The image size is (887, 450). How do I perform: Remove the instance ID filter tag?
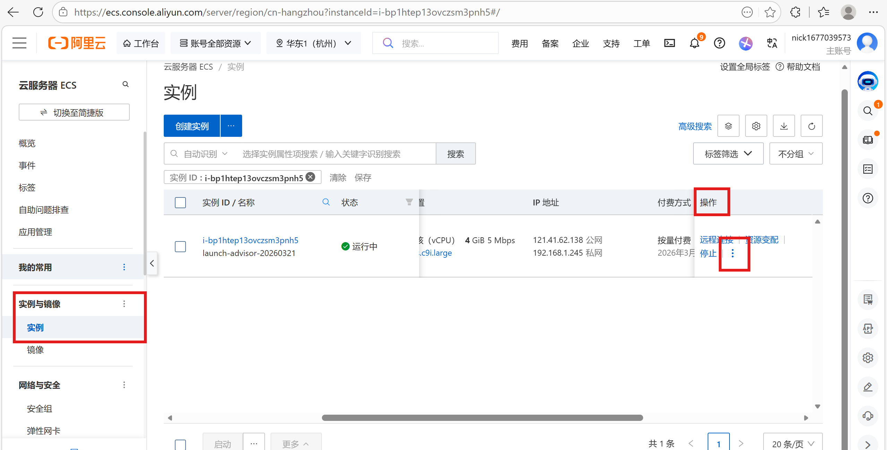coord(311,177)
